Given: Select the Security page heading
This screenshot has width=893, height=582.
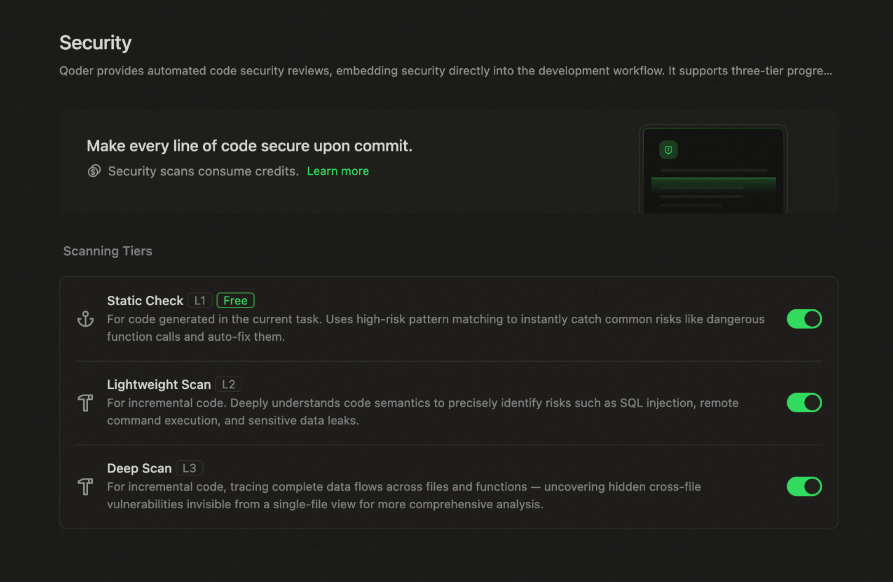Looking at the screenshot, I should click(x=95, y=42).
